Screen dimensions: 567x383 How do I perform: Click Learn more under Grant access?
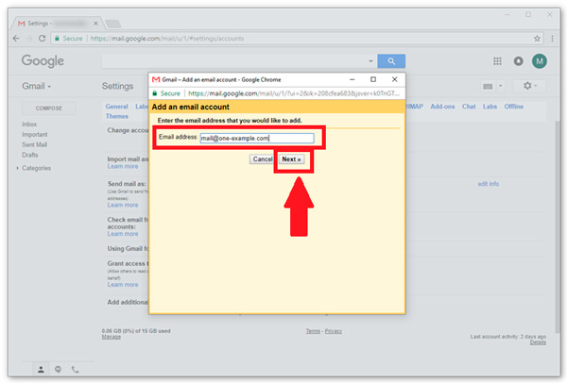[123, 285]
